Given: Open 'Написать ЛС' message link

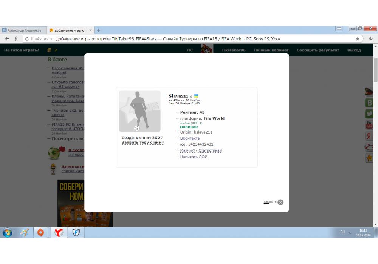Looking at the screenshot, I should [x=192, y=157].
